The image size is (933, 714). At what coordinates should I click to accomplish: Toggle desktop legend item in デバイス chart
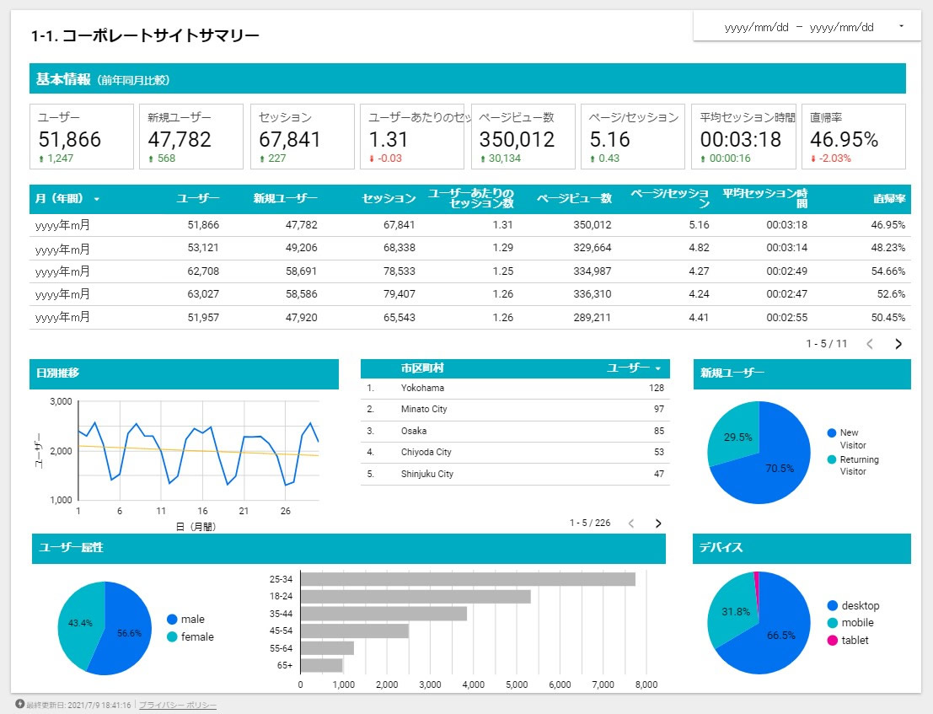coord(853,606)
